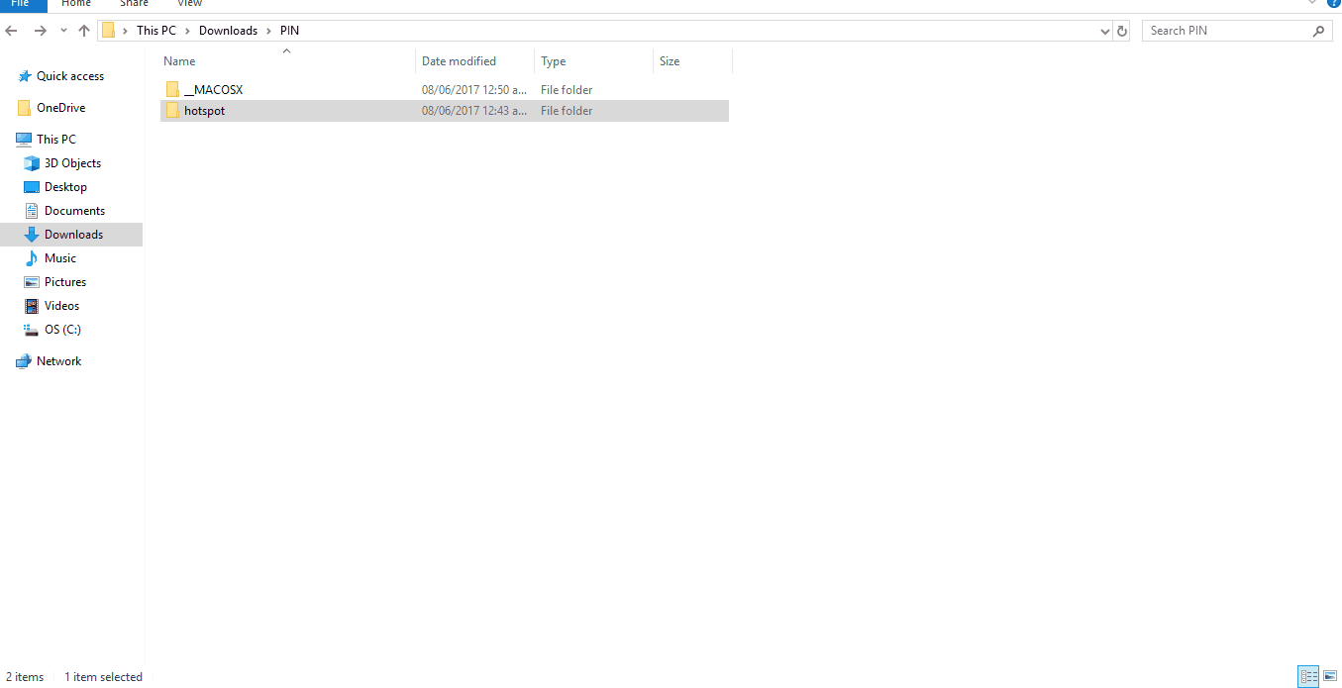This screenshot has height=688, width=1342.
Task: Focus the Search PIN box
Action: (x=1228, y=31)
